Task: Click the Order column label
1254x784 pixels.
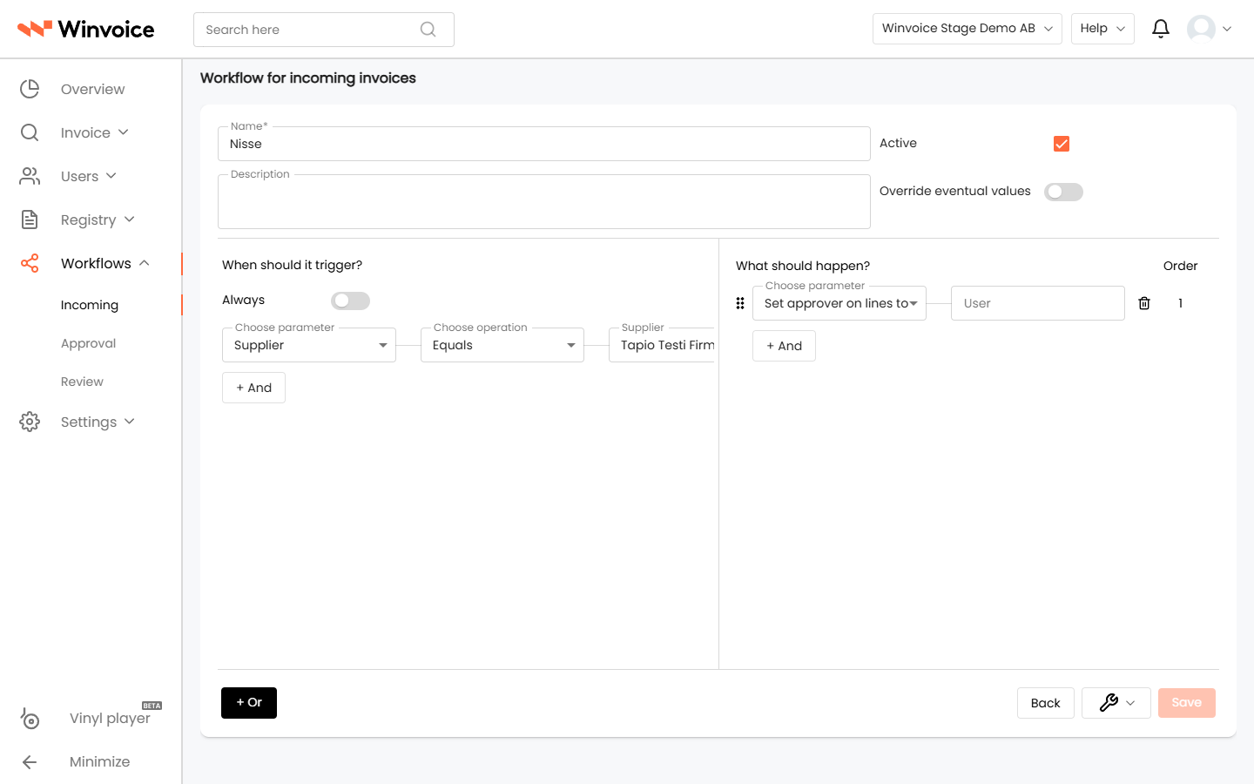Action: pos(1180,266)
